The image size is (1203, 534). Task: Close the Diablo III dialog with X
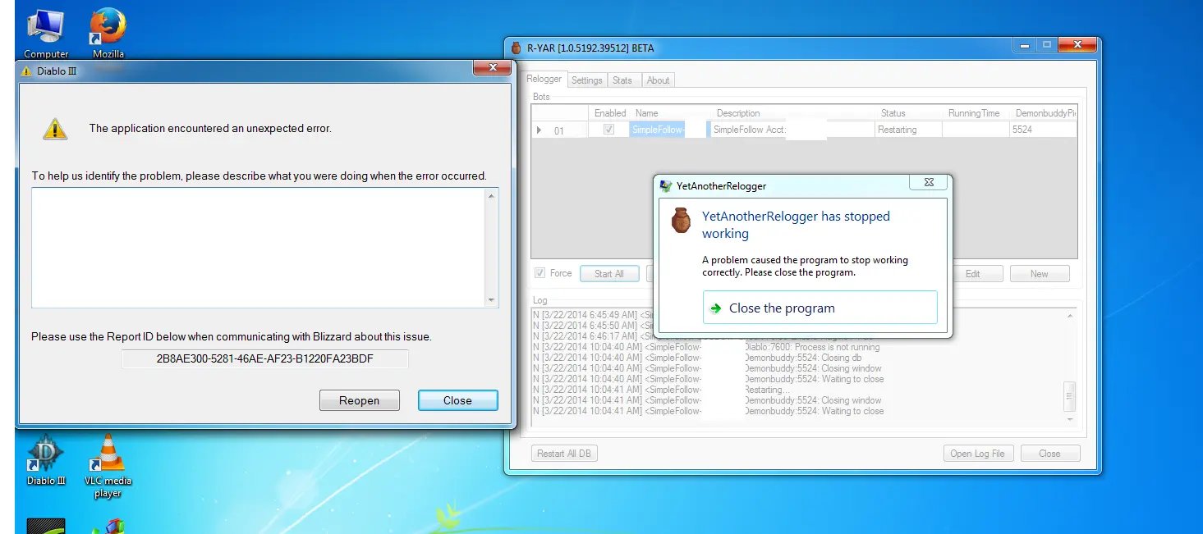pos(493,68)
